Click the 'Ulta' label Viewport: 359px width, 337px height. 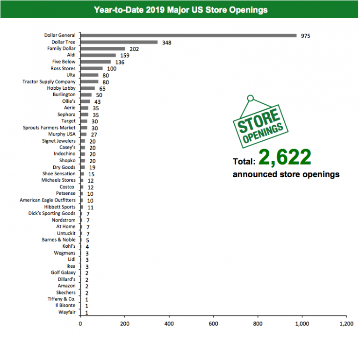(71, 75)
